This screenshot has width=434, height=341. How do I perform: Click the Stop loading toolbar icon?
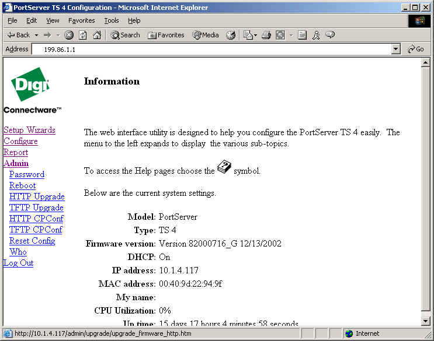[x=69, y=35]
